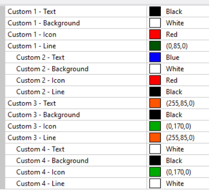Click the Black value of Custom 4 - Background
The image size is (209, 193).
pos(174,160)
